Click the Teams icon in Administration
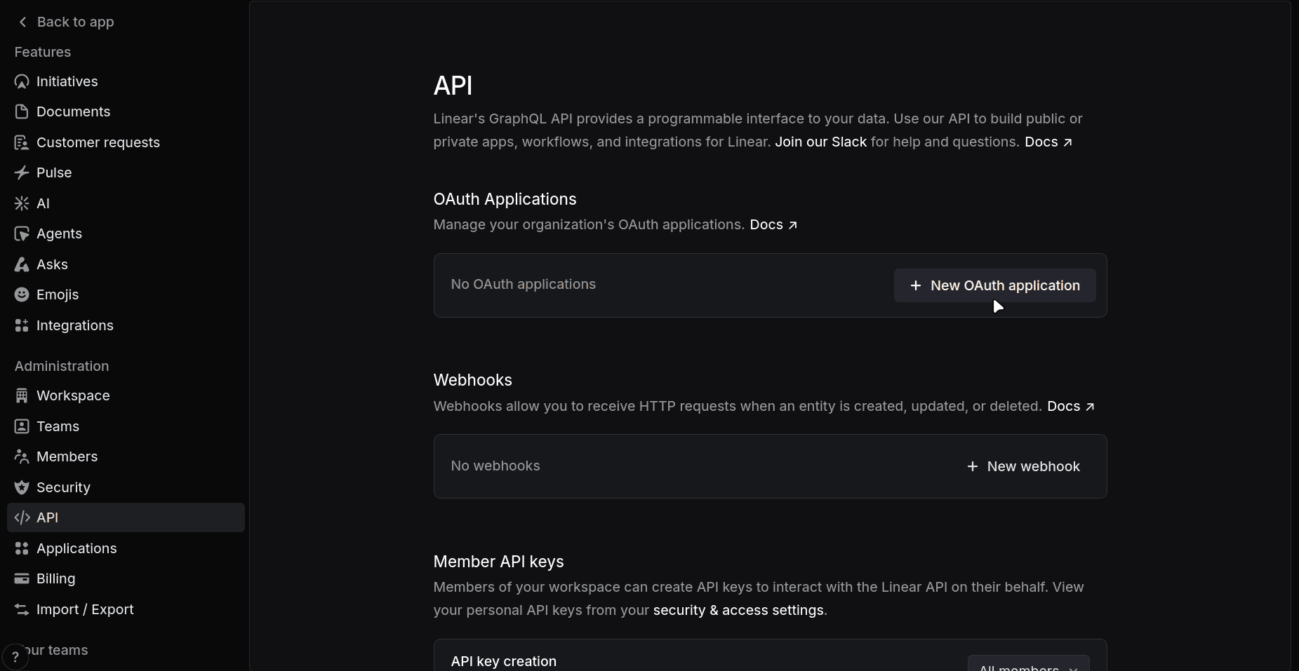This screenshot has height=671, width=1299. click(22, 426)
